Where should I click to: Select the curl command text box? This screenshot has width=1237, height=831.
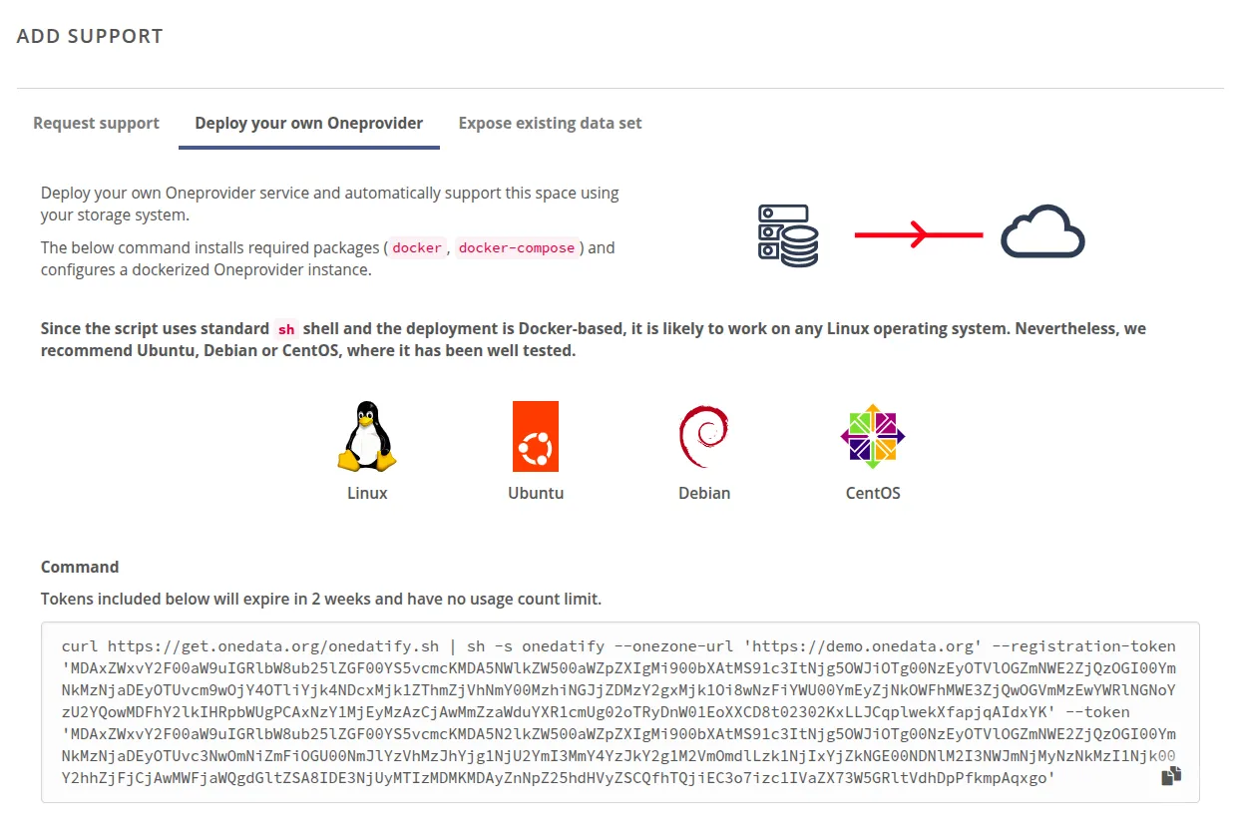point(618,711)
